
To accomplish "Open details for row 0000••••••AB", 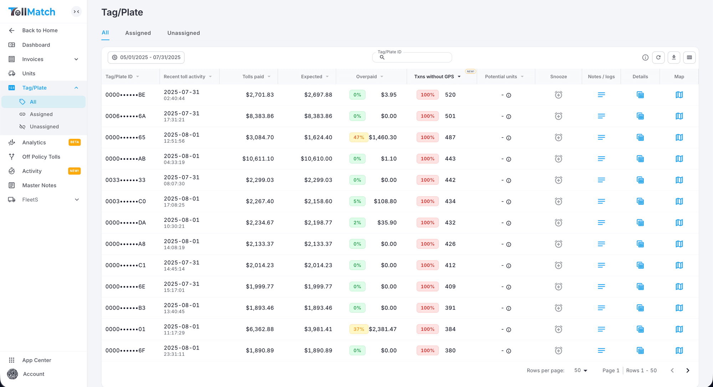I will [640, 159].
